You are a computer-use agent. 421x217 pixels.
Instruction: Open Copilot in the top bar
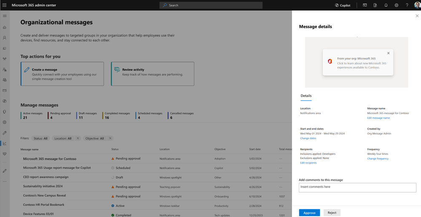pyautogui.click(x=343, y=5)
